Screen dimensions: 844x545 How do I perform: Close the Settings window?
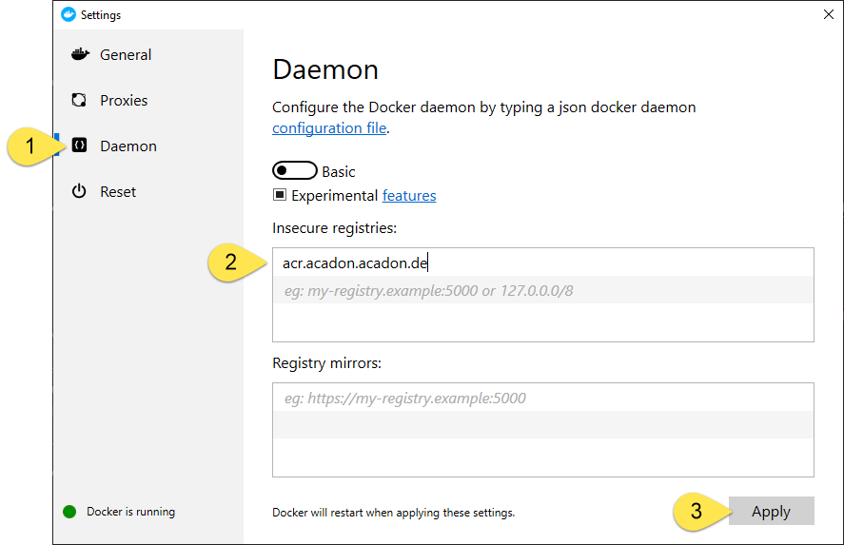[829, 14]
